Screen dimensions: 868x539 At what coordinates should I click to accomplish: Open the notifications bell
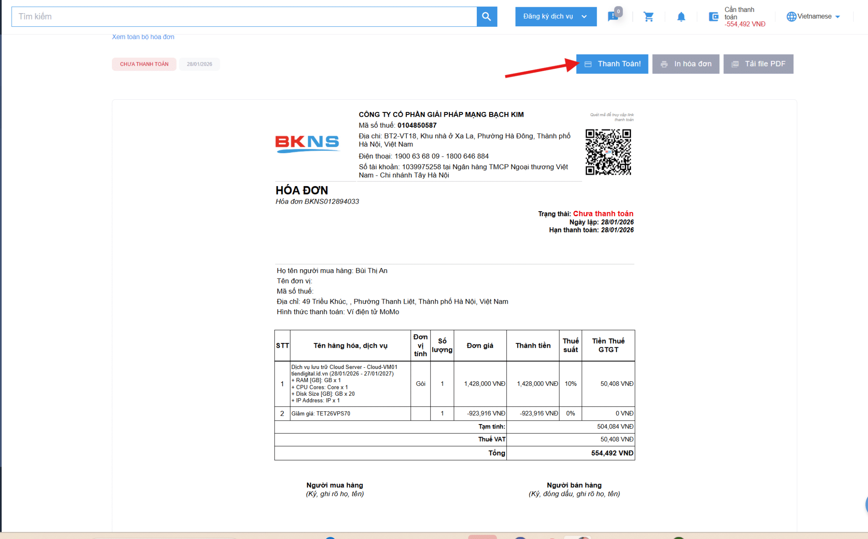681,17
